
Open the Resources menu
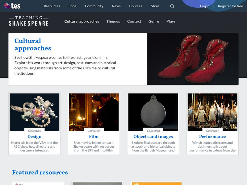click(x=52, y=6)
